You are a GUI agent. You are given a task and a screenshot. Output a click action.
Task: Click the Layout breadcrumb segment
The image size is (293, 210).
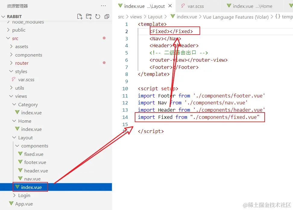click(x=155, y=17)
